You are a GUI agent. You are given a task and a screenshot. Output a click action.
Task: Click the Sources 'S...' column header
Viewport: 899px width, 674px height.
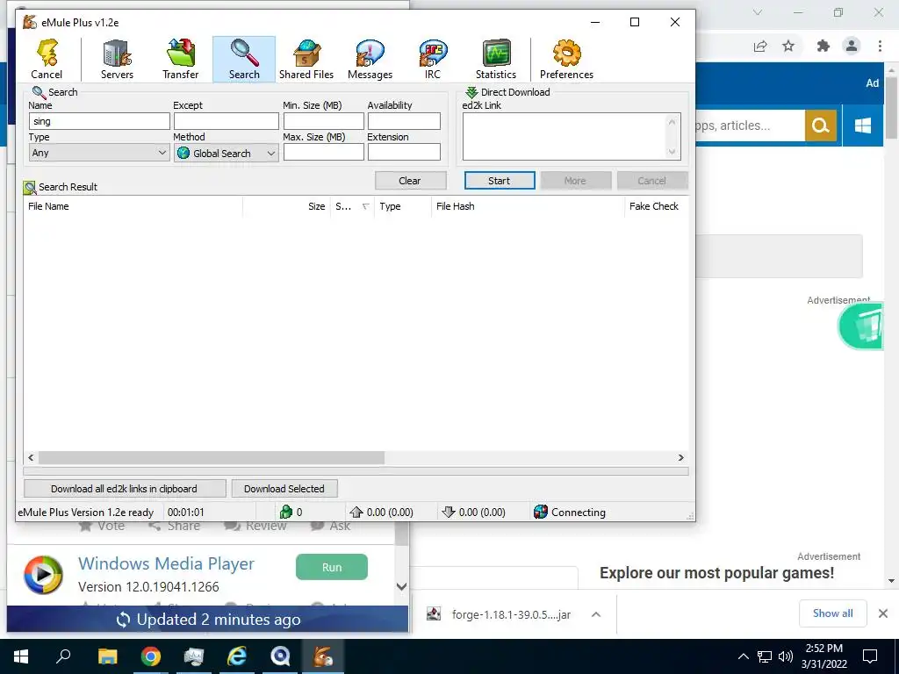(352, 206)
